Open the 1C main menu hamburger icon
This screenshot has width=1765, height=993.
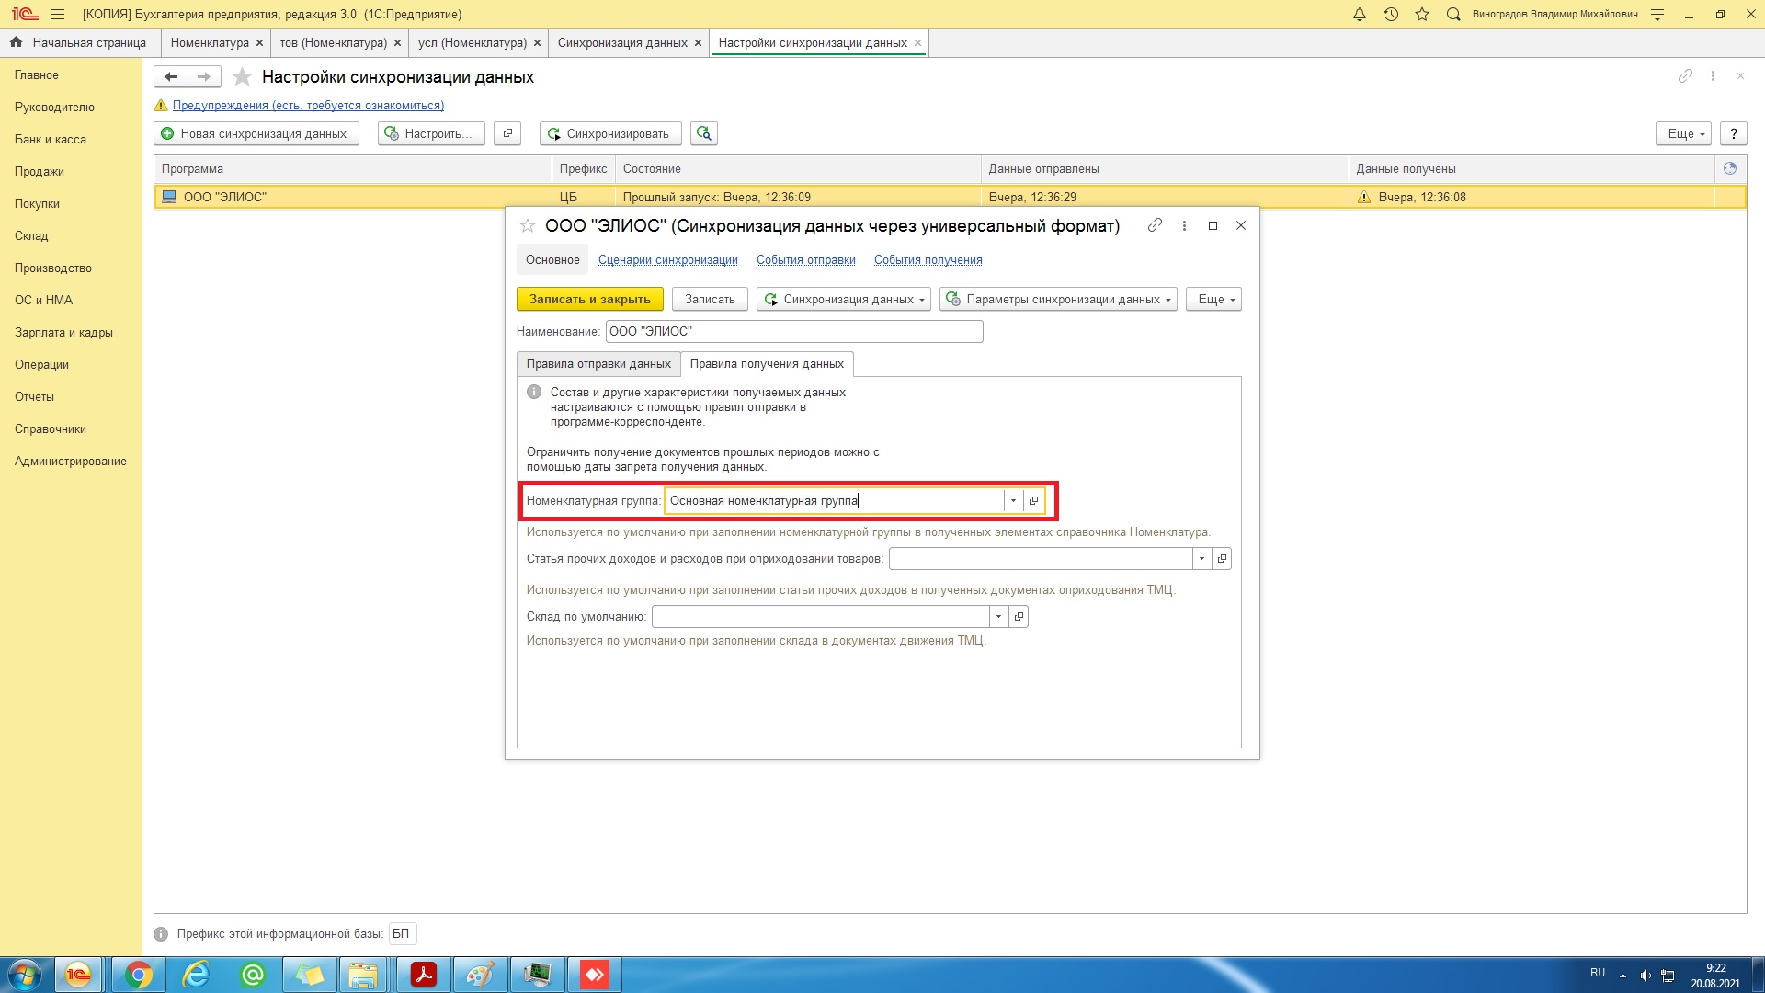tap(58, 14)
